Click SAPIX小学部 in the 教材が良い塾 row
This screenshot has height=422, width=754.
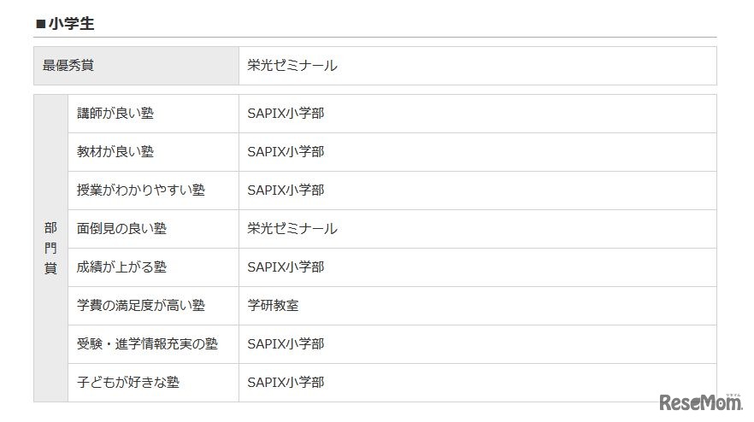tap(286, 152)
